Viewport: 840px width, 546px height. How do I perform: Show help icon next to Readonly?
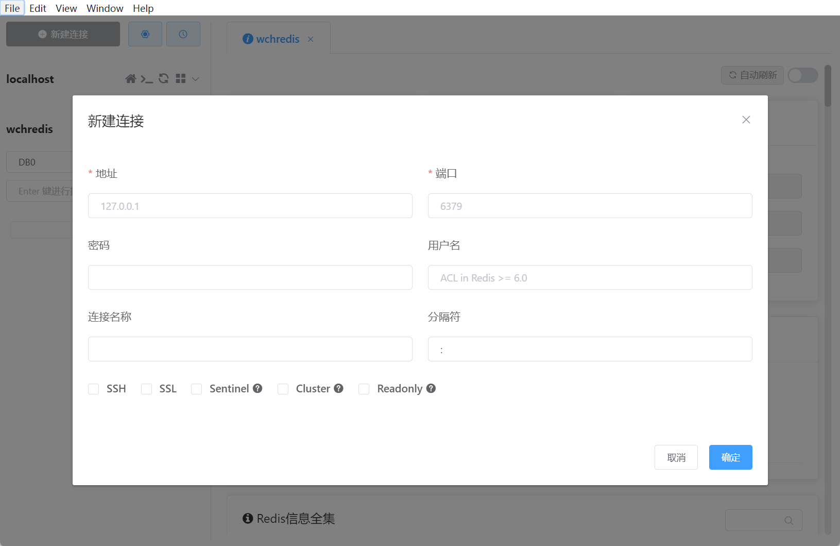[431, 388]
